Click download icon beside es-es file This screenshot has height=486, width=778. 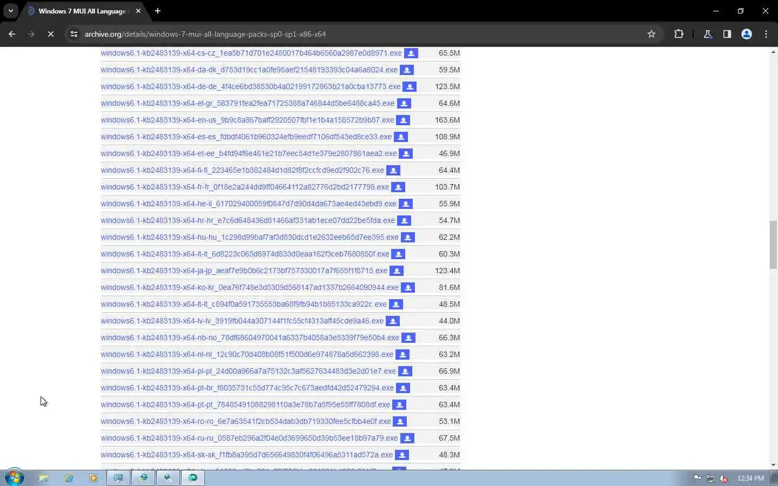point(401,137)
